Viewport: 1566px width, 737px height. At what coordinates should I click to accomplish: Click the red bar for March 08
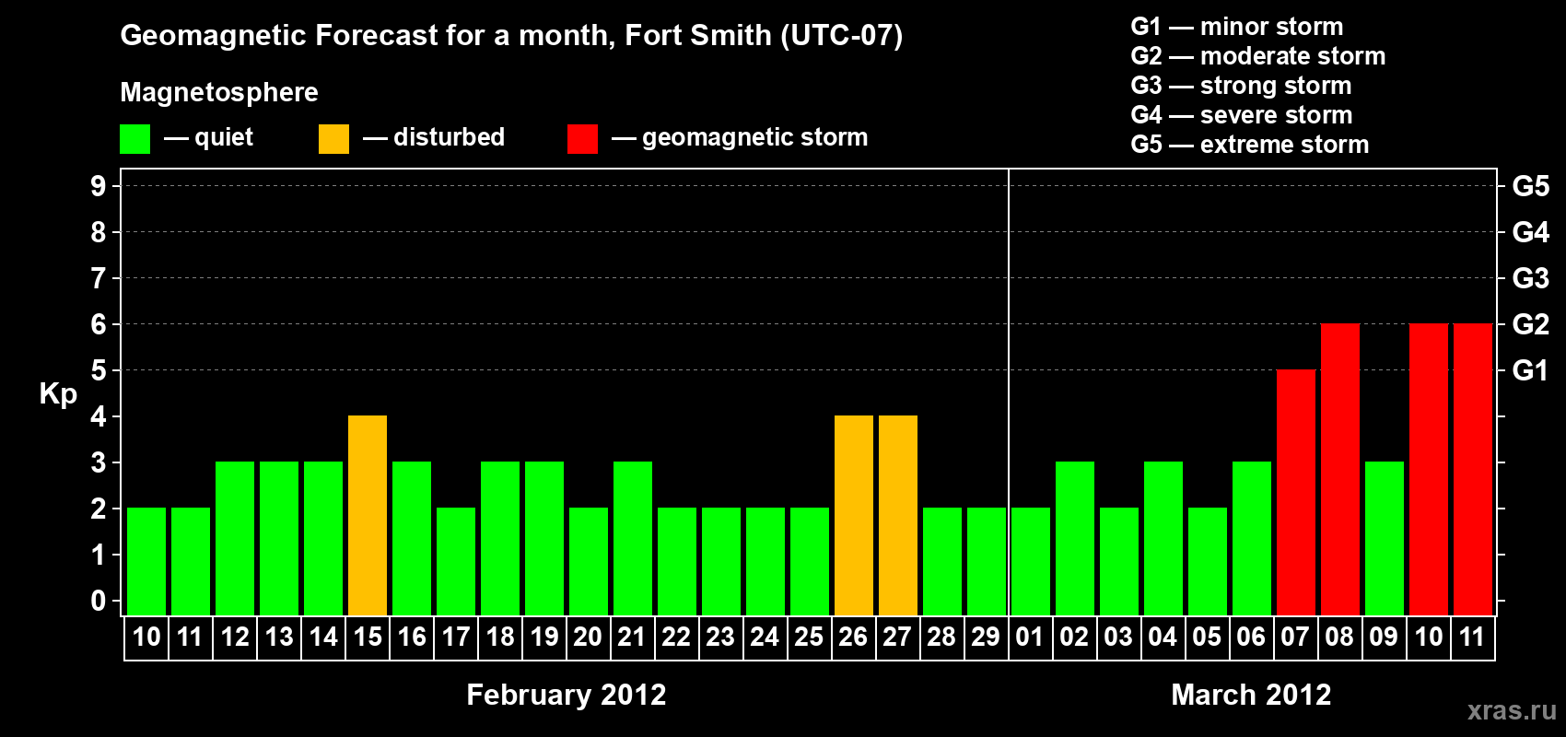click(x=1340, y=470)
